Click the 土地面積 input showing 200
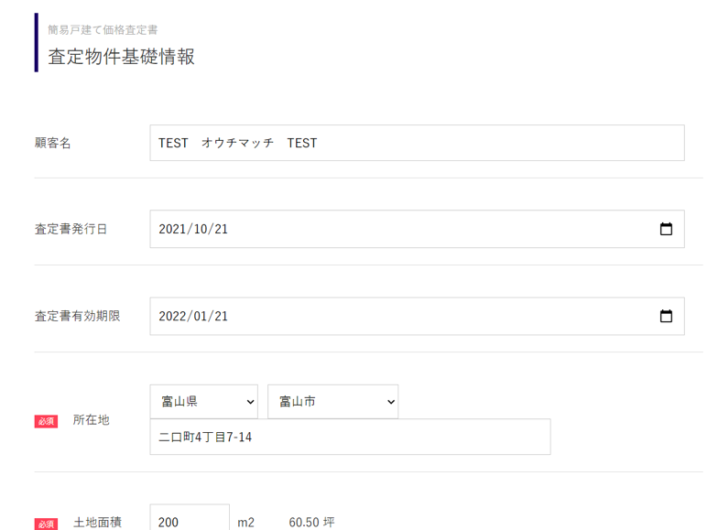This screenshot has height=530, width=707. coord(190,522)
